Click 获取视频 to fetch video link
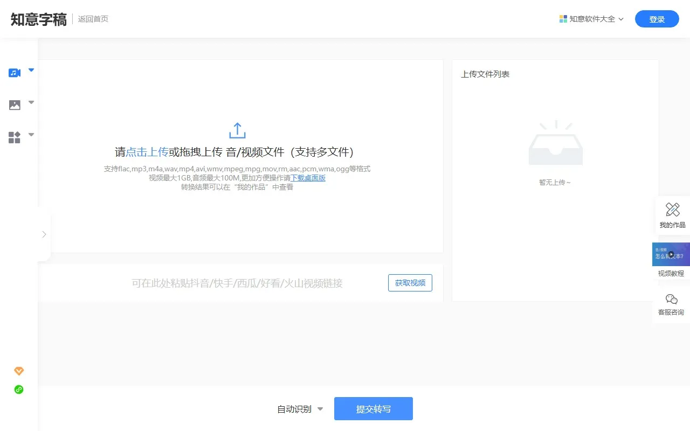 pos(410,282)
